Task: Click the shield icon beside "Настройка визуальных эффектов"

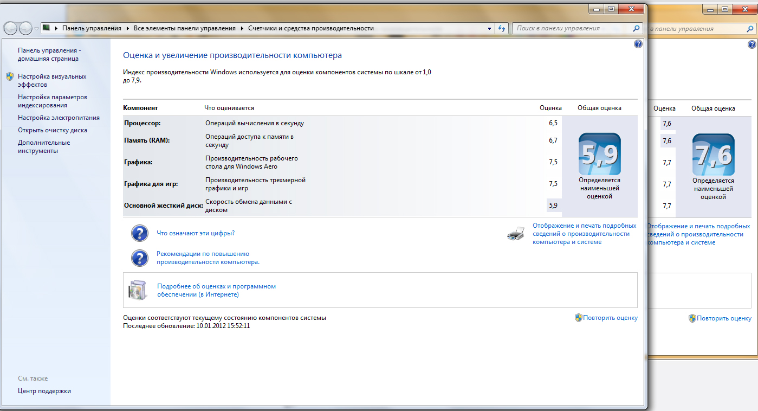Action: click(10, 77)
